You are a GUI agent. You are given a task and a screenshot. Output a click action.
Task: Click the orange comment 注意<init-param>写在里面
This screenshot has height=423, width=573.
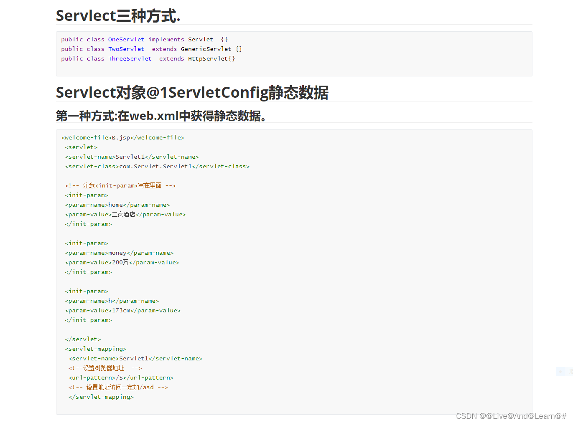coord(120,185)
